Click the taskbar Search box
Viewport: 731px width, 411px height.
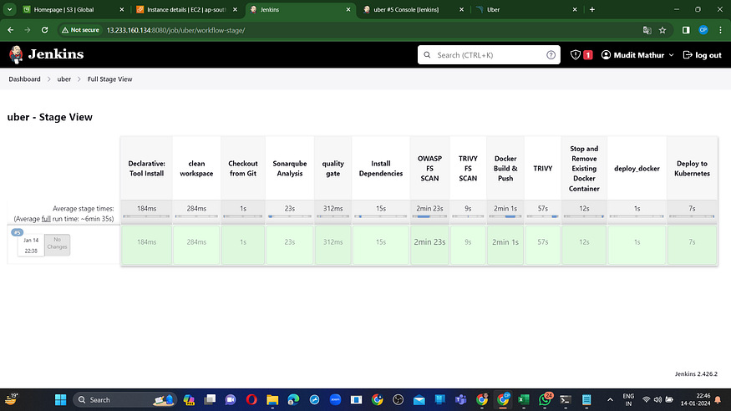[125, 400]
